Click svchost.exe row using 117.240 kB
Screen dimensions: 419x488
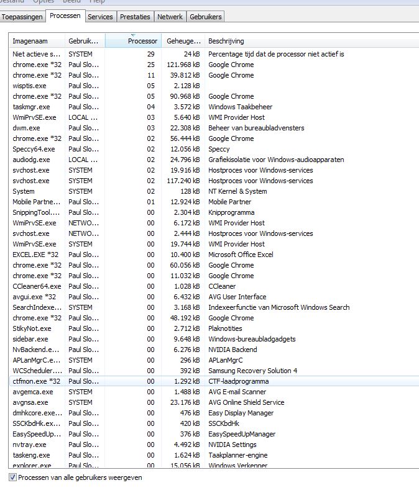214,181
